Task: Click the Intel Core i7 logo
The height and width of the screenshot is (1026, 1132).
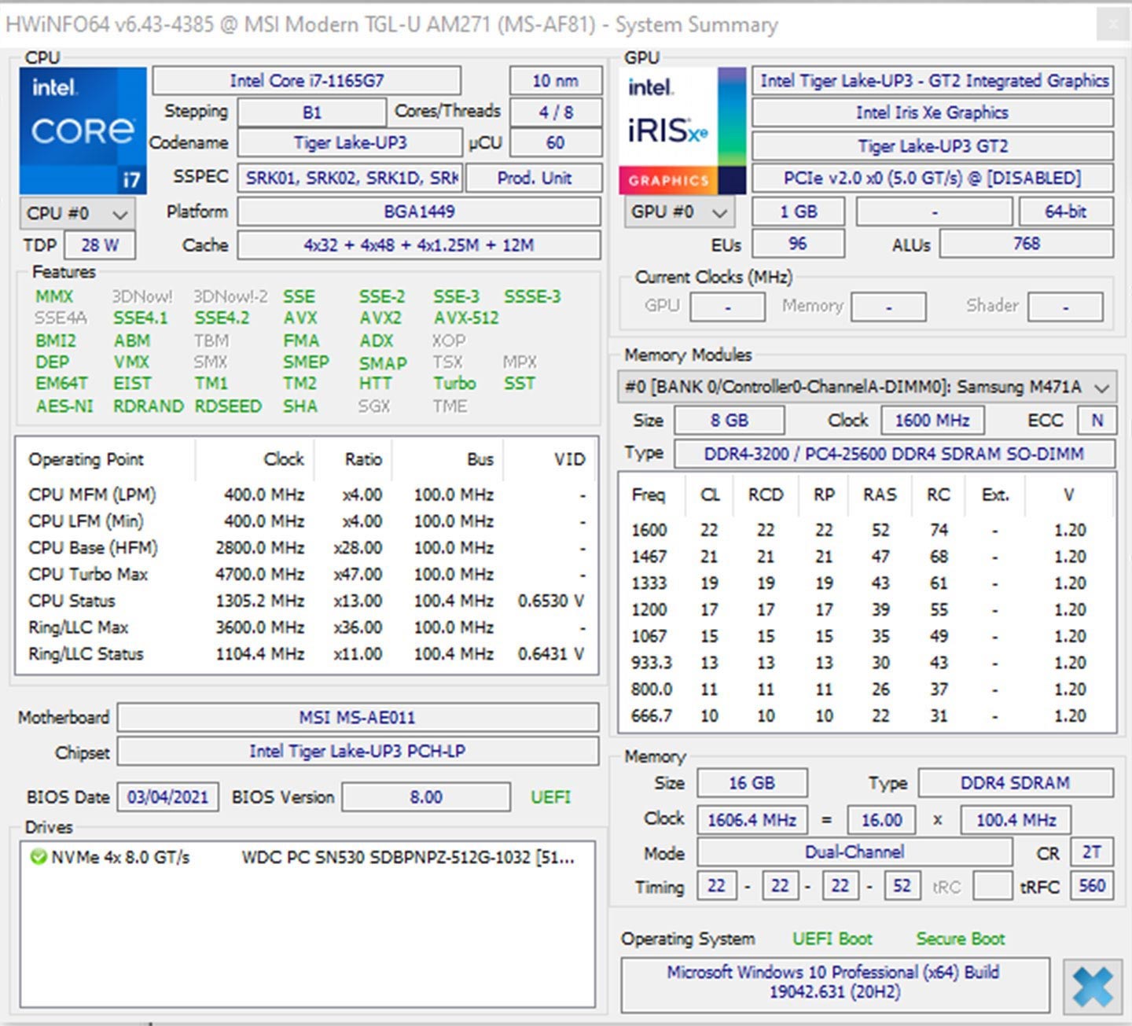Action: click(83, 131)
